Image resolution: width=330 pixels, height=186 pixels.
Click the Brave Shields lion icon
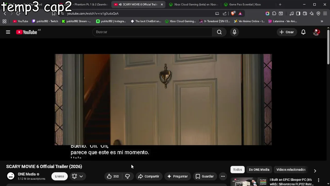233,13
